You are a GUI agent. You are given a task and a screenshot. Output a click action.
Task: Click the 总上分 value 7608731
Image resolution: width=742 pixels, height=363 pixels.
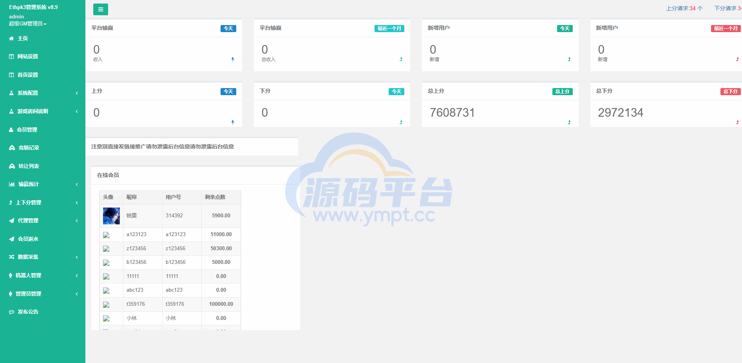[452, 113]
